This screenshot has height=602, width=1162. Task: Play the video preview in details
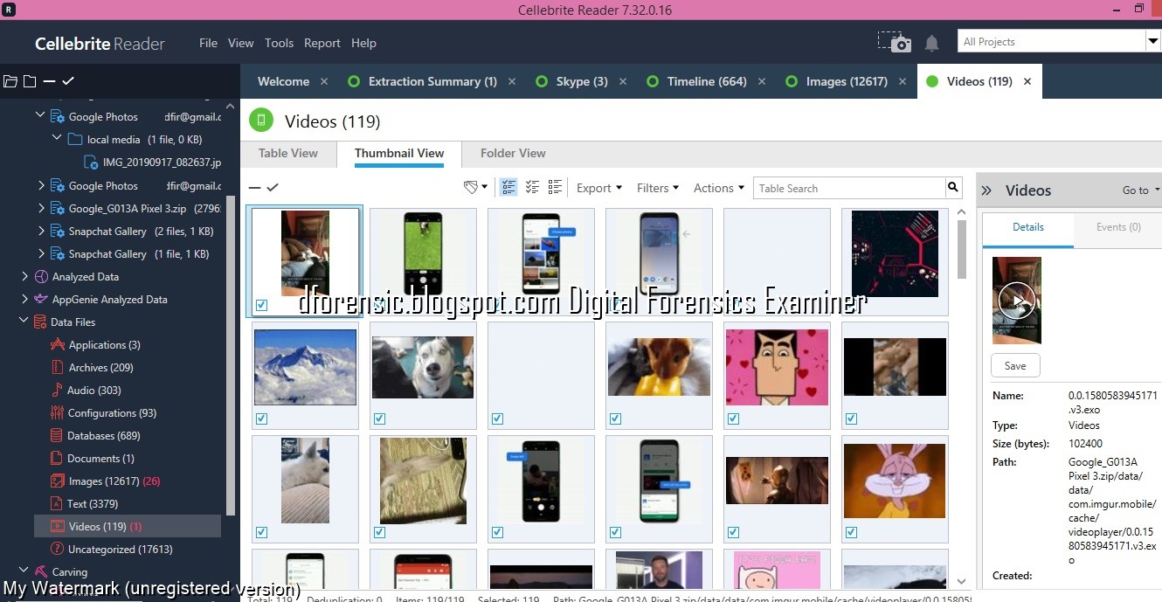click(x=1017, y=301)
